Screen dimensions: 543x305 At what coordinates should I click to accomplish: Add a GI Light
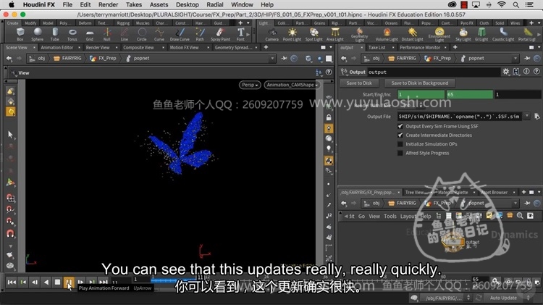pyautogui.click(x=481, y=34)
